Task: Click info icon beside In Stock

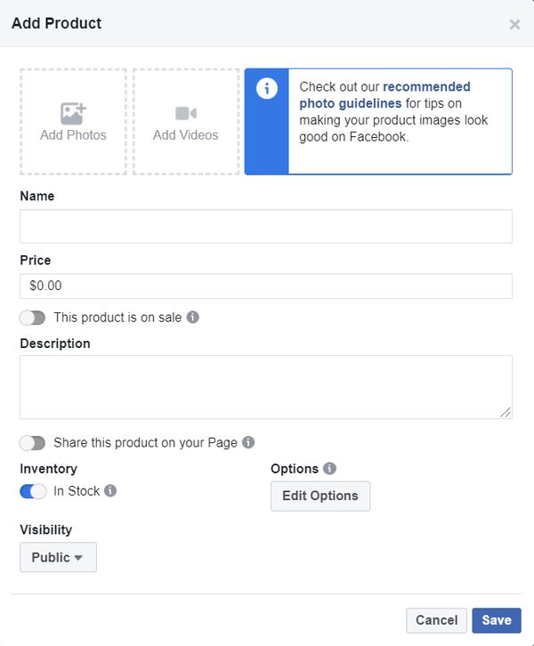Action: click(110, 491)
